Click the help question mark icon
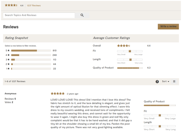Screen dimensions: 182x132 tap(157, 82)
